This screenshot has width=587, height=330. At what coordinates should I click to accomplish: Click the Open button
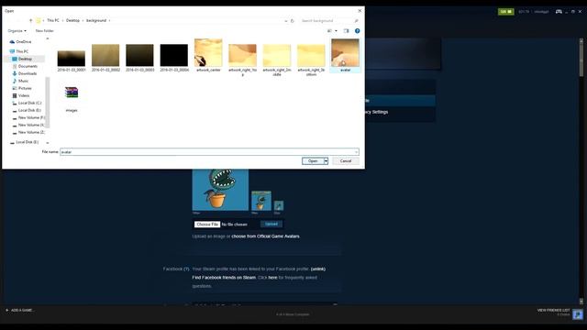click(313, 161)
